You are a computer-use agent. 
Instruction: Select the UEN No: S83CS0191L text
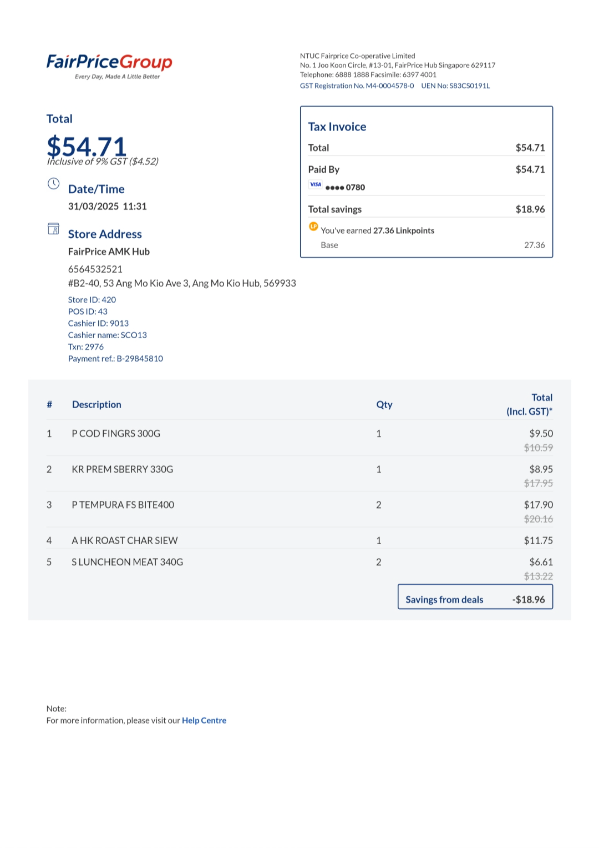(x=455, y=86)
